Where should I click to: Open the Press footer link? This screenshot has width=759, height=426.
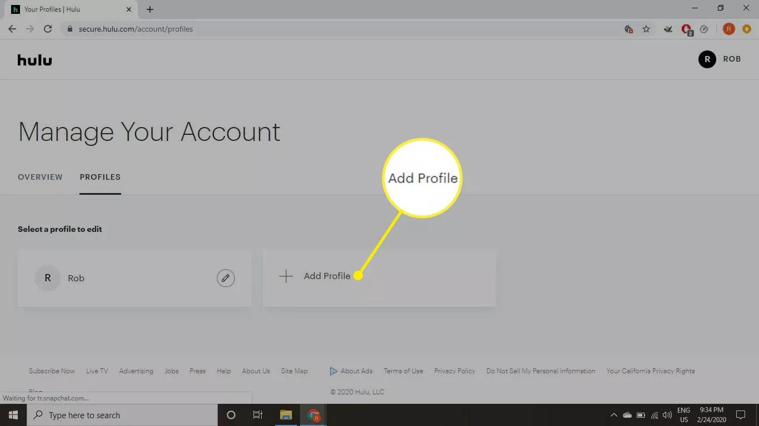197,371
